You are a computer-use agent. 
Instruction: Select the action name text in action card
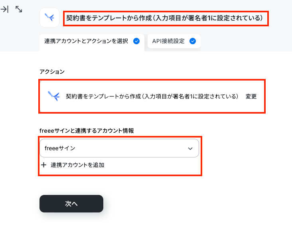pyautogui.click(x=152, y=96)
